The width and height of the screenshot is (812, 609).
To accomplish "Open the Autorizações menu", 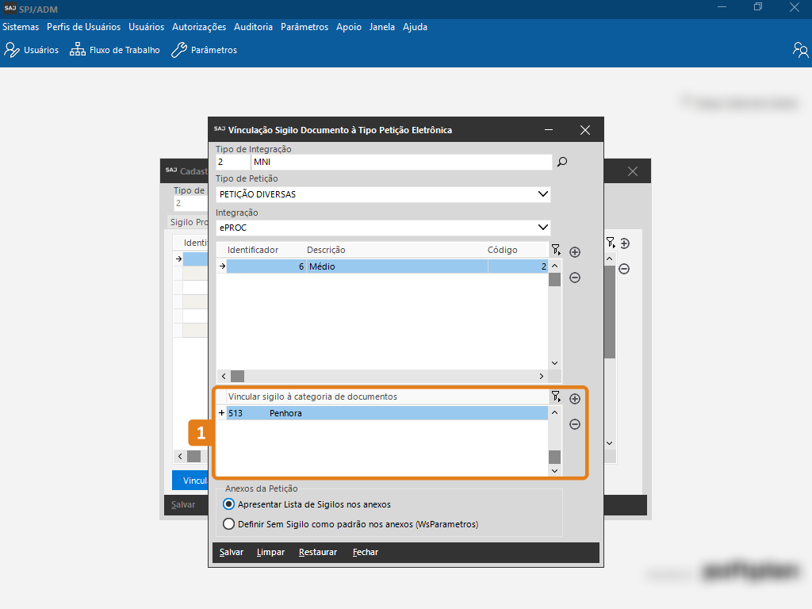I will pos(199,27).
